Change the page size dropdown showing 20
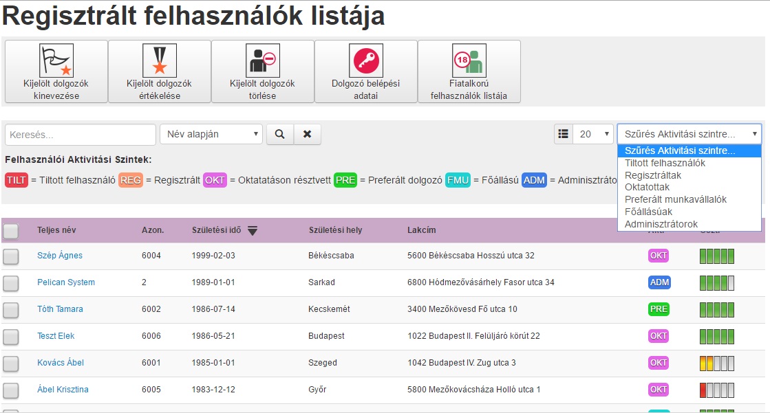This screenshot has height=413, width=770. pyautogui.click(x=591, y=134)
